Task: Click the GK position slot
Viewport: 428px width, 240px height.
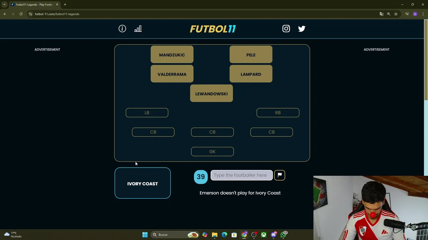Action: click(x=212, y=151)
